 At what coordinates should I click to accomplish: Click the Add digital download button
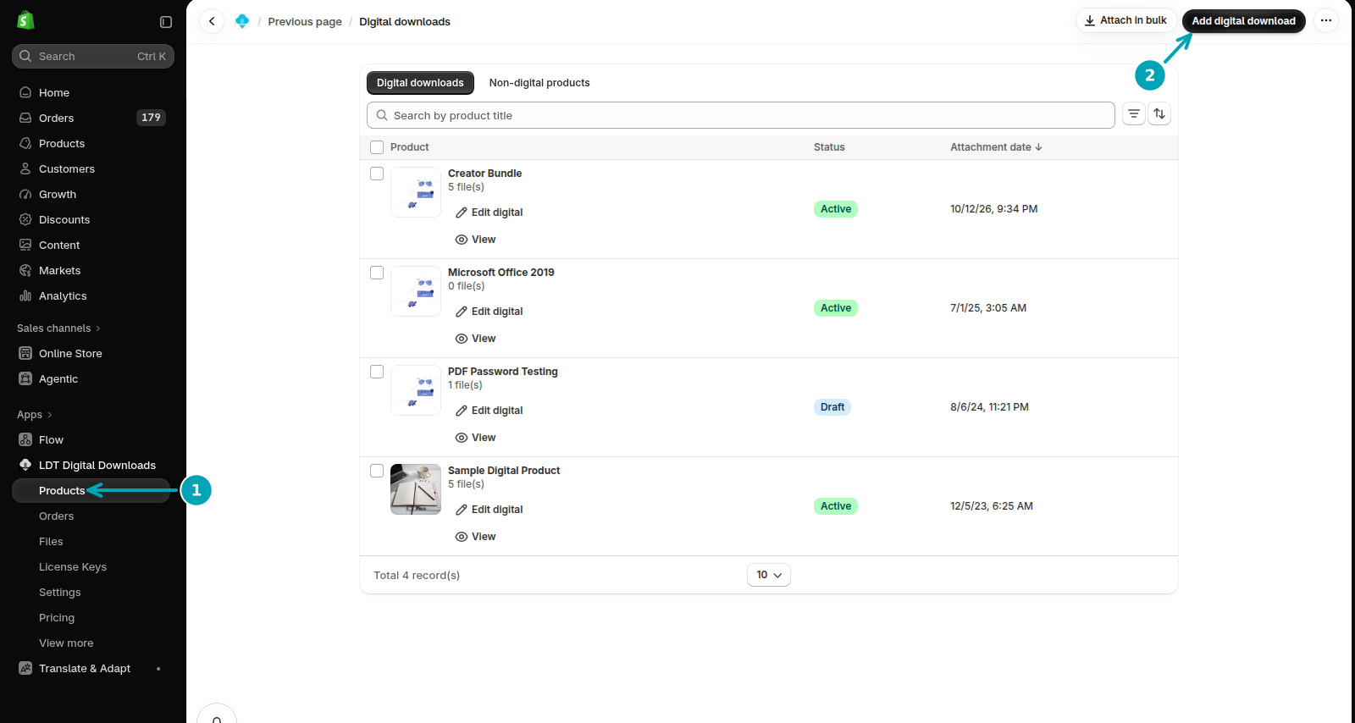(1244, 21)
